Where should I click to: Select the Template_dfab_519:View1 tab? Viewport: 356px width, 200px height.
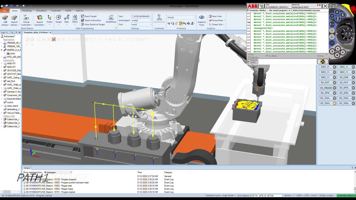37,33
